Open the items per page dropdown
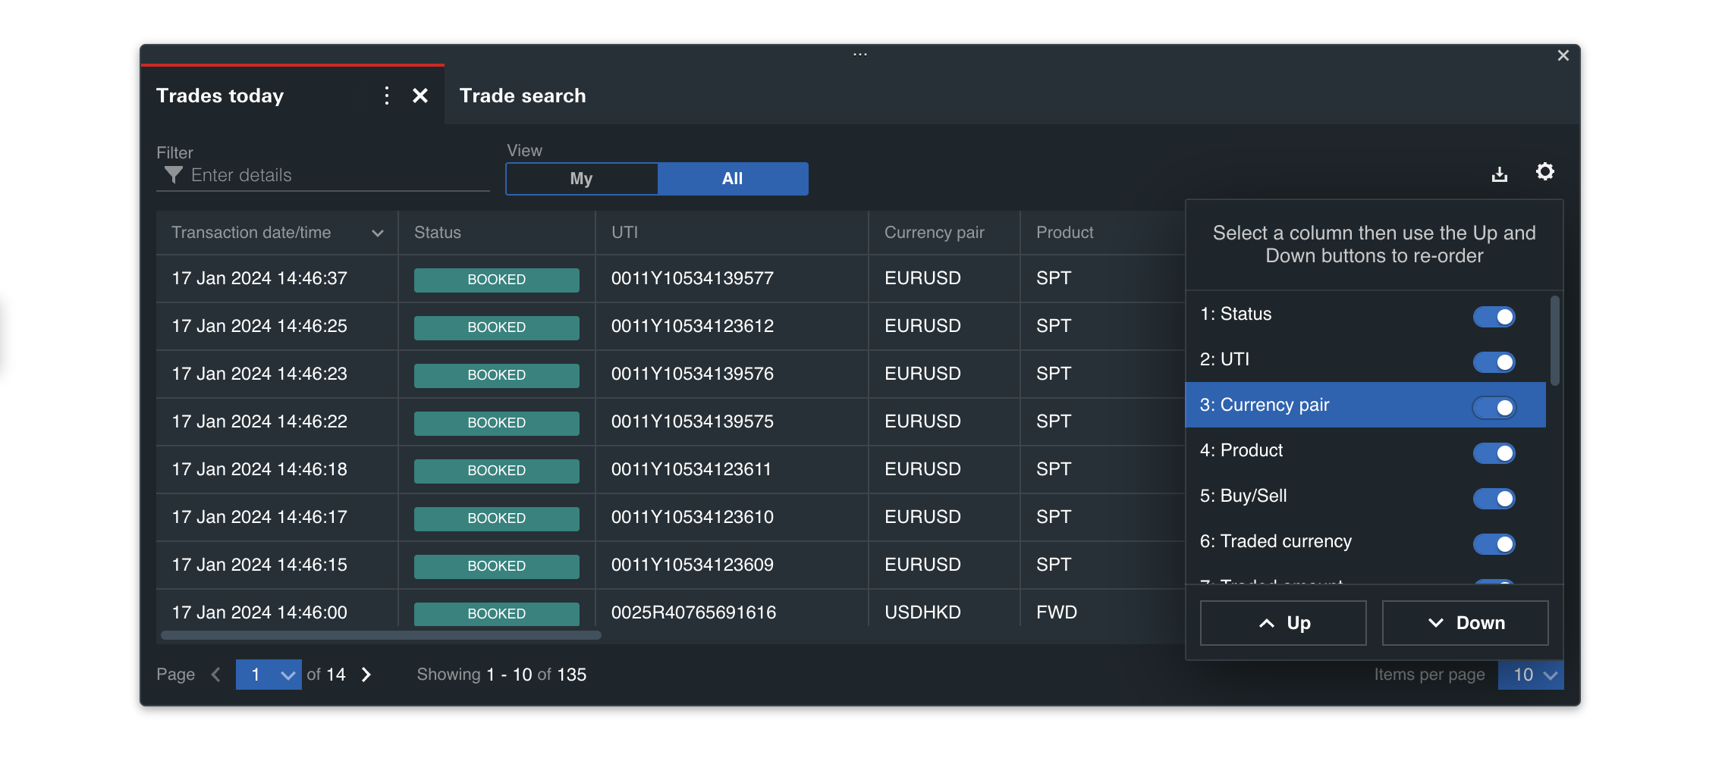 tap(1531, 675)
